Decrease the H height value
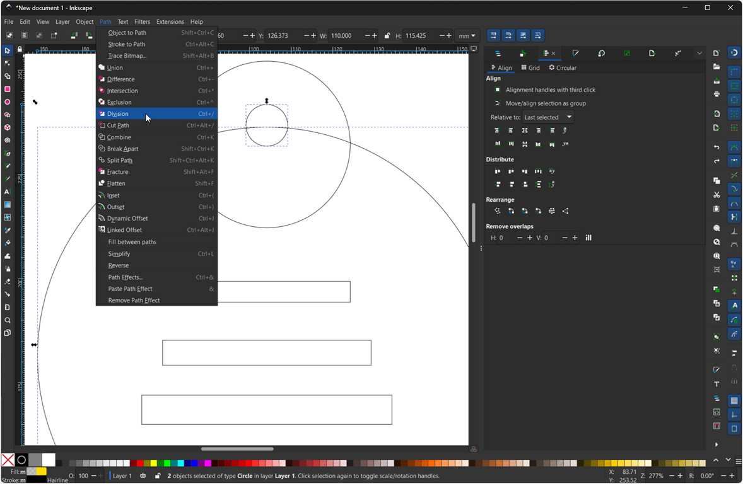The width and height of the screenshot is (743, 484). coord(442,35)
